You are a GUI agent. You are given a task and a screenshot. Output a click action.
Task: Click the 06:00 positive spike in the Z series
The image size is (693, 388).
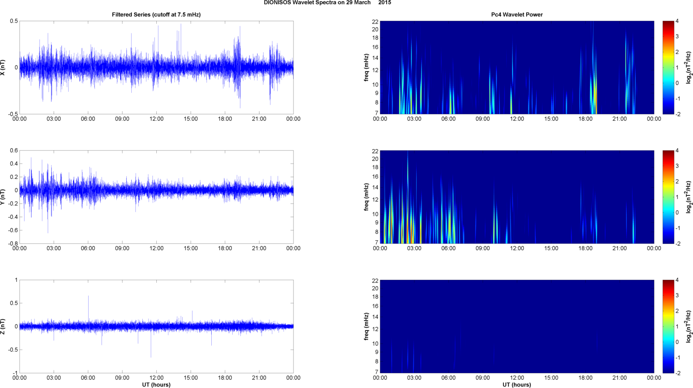coord(88,309)
